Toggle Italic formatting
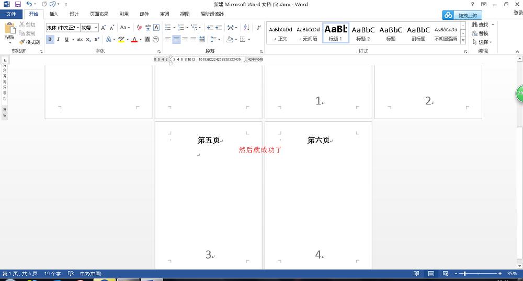 (59, 39)
